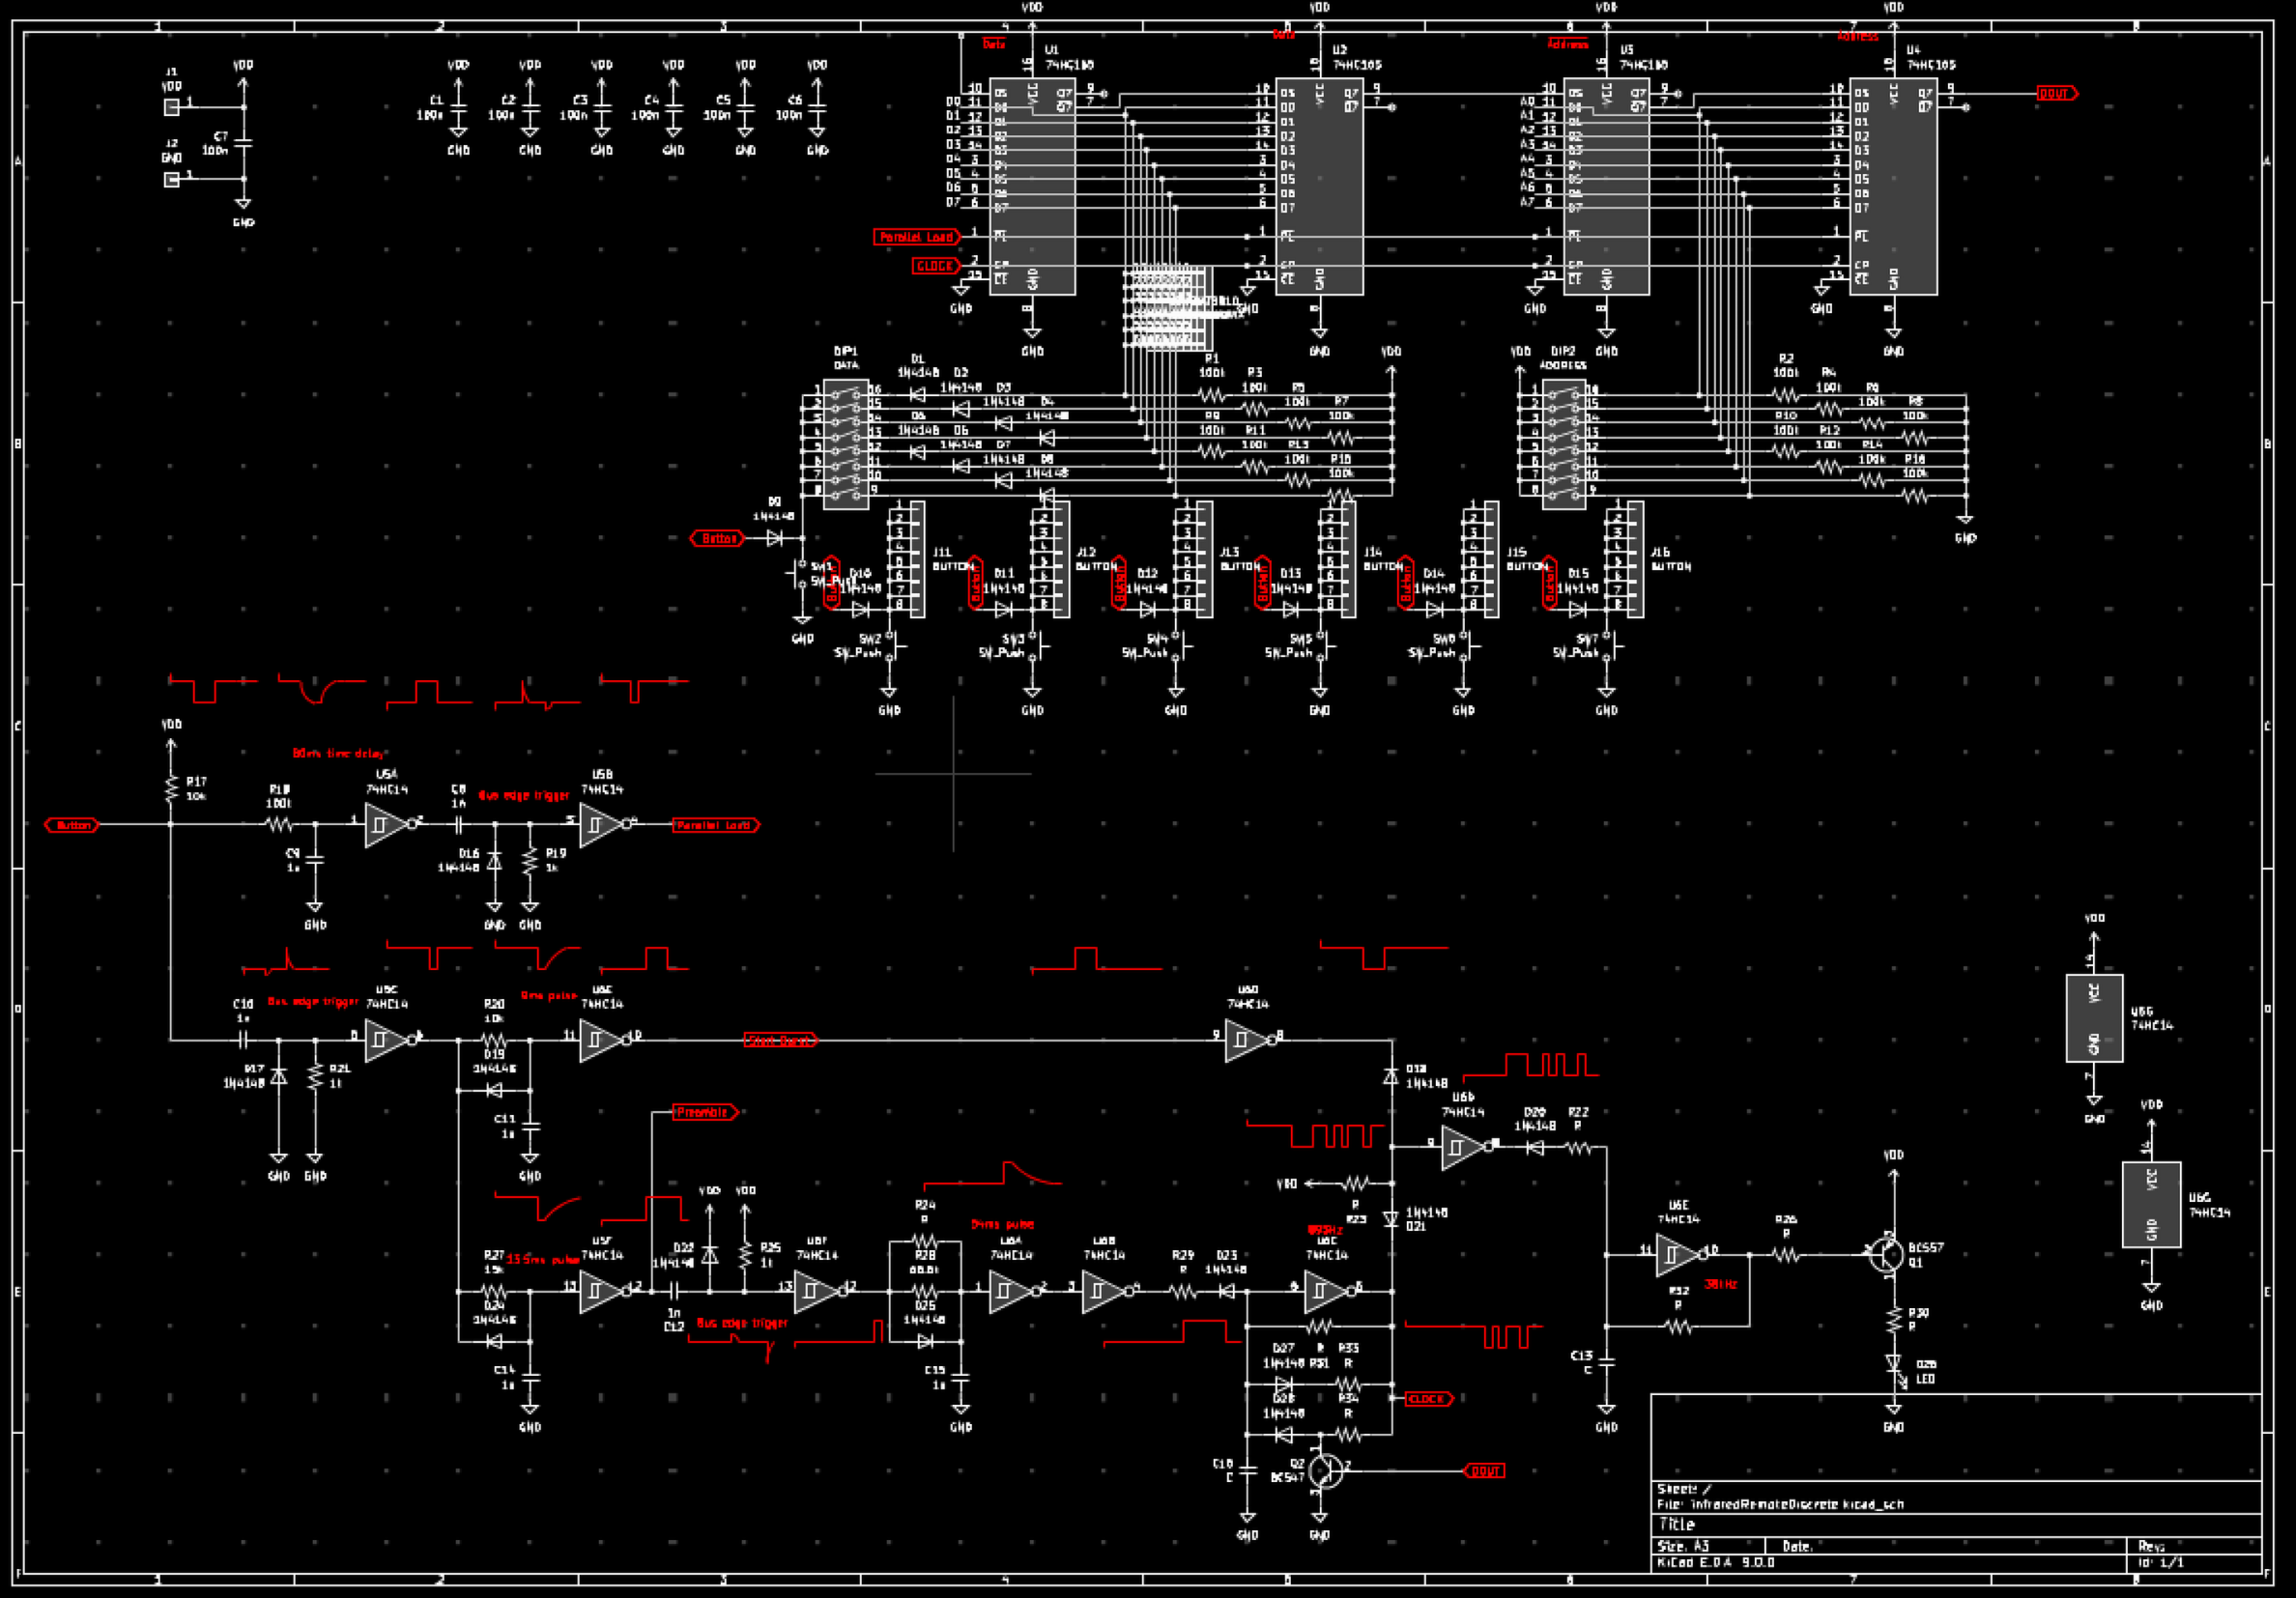Image resolution: width=2296 pixels, height=1598 pixels.
Task: Select decoupling capacitor C6
Action: (x=817, y=106)
